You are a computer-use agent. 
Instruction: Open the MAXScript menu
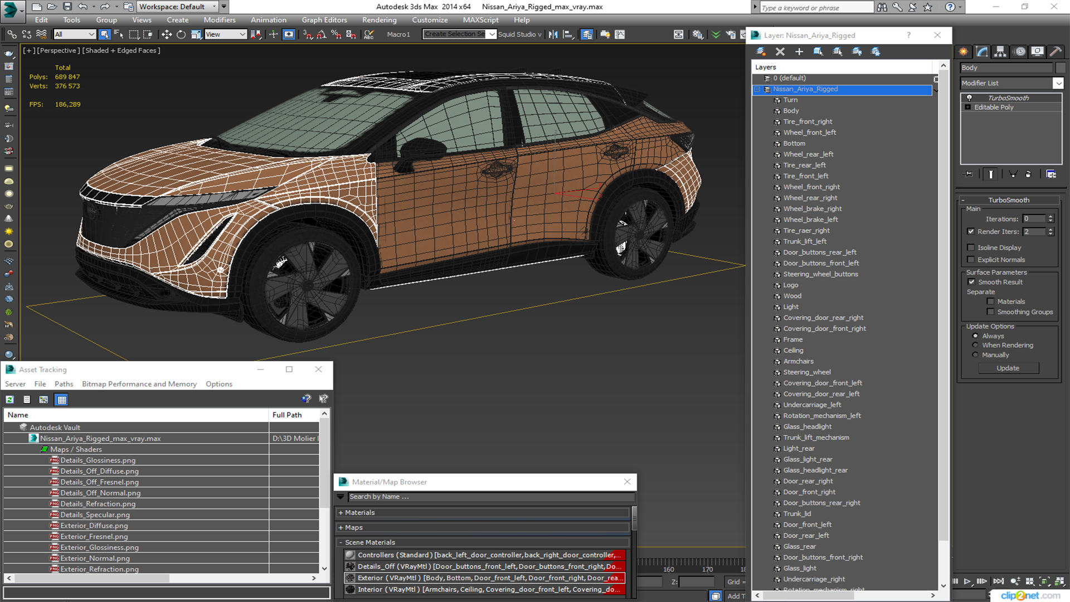[480, 20]
